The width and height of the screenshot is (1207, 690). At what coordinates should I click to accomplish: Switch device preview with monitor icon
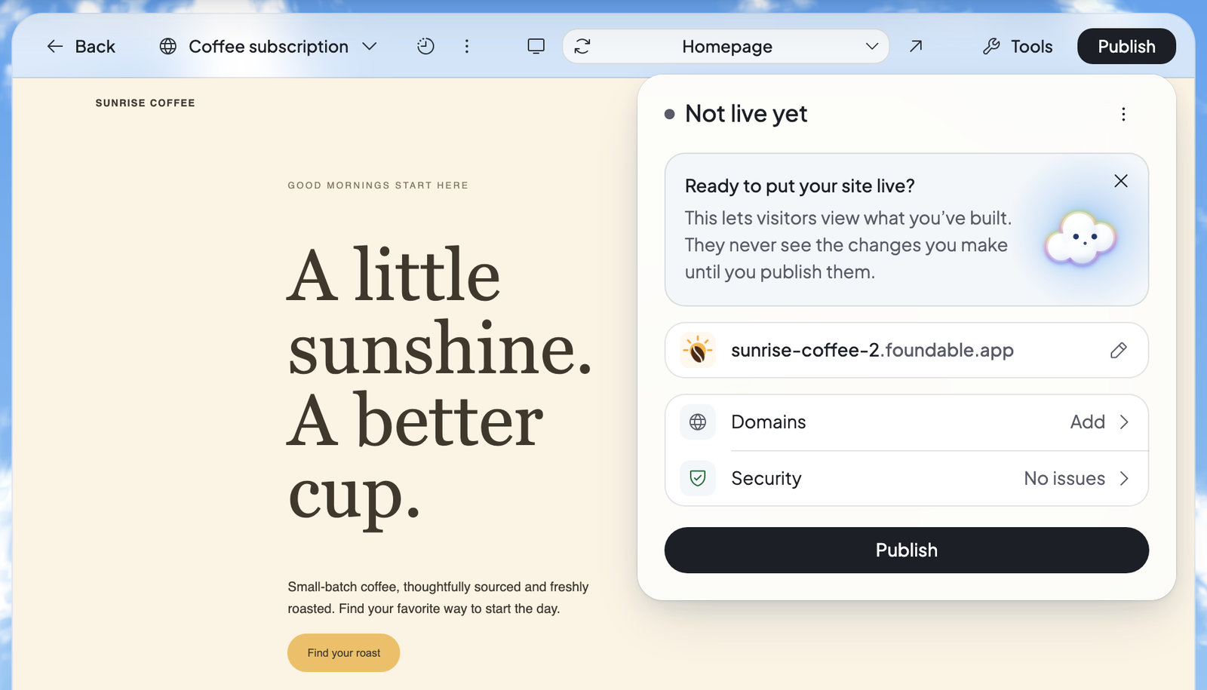pyautogui.click(x=536, y=47)
